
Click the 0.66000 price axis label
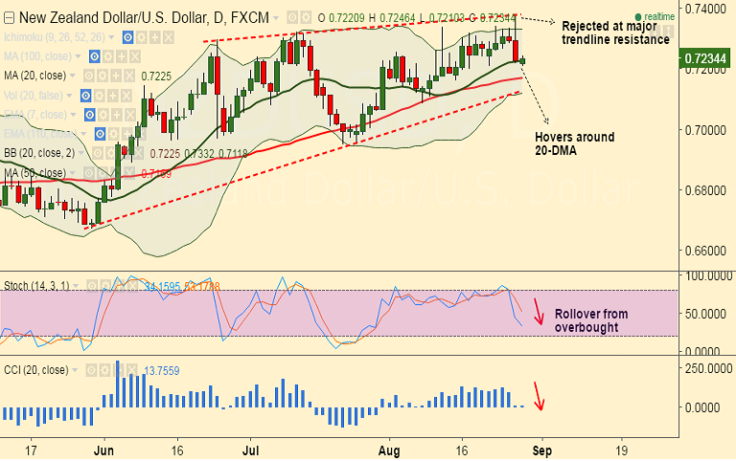(705, 252)
